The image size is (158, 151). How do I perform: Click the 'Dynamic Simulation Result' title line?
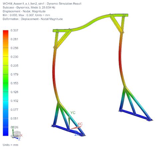tap(42, 4)
